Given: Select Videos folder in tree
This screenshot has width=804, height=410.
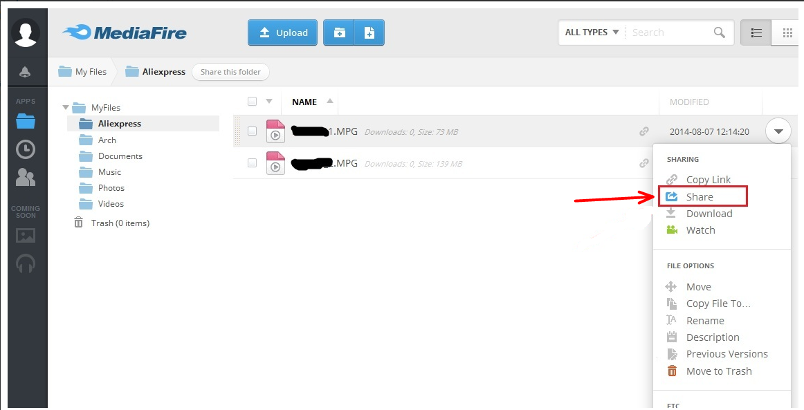Looking at the screenshot, I should [111, 203].
